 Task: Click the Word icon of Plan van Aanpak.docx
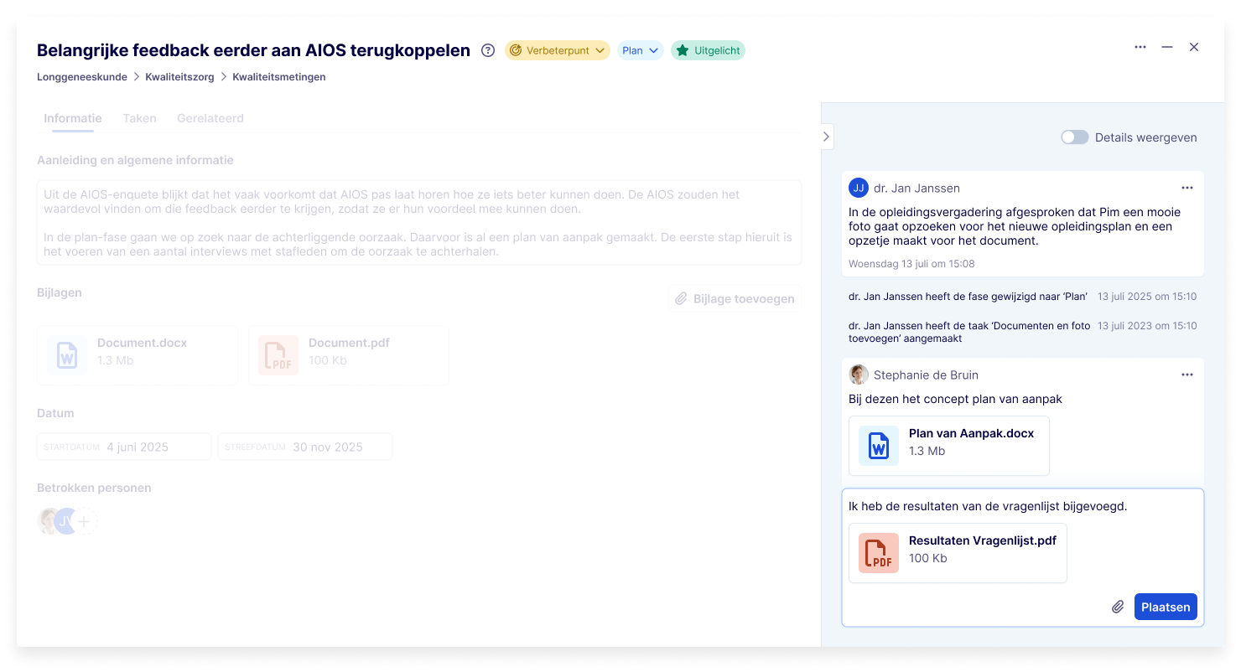click(878, 446)
